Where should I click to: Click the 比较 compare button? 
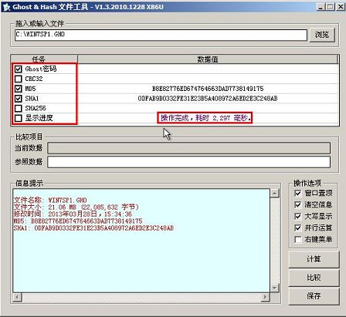click(314, 278)
